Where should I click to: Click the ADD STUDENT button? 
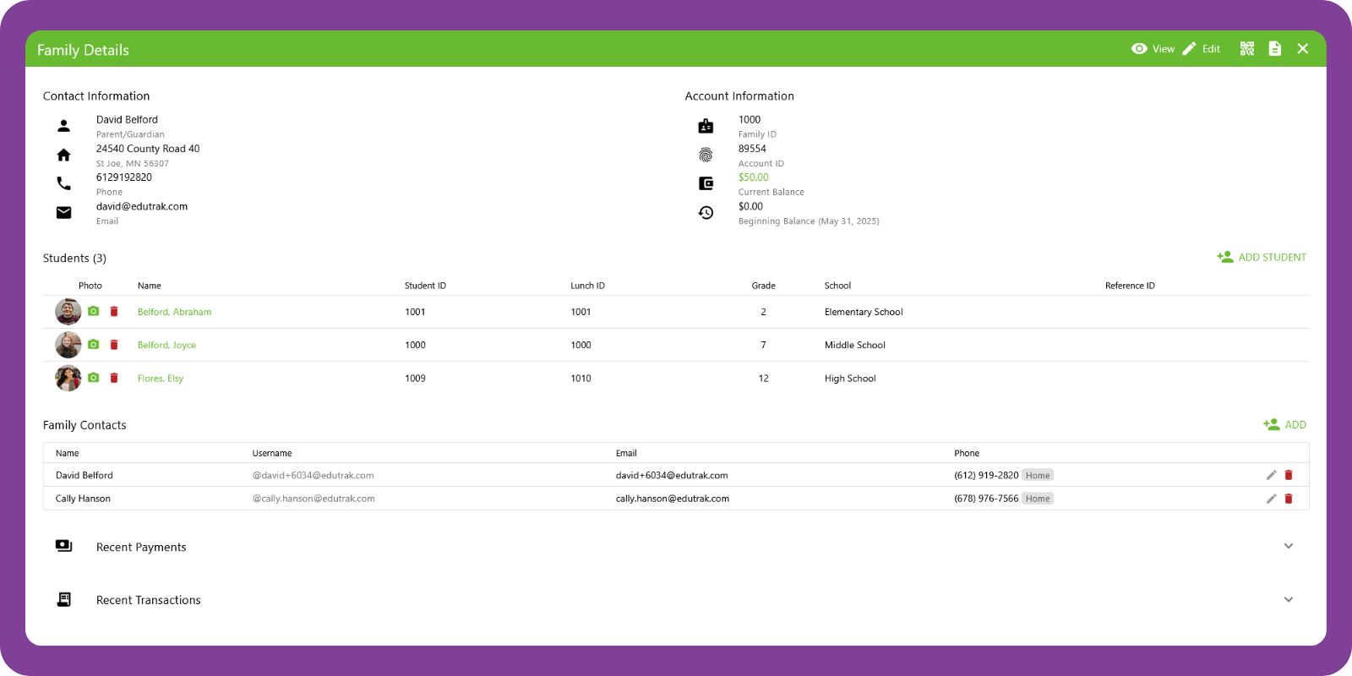[1262, 257]
